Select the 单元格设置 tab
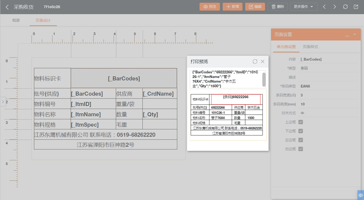This screenshot has height=200, width=364. (x=286, y=47)
